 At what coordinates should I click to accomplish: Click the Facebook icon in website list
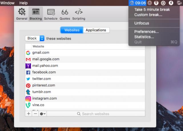tap(28, 72)
